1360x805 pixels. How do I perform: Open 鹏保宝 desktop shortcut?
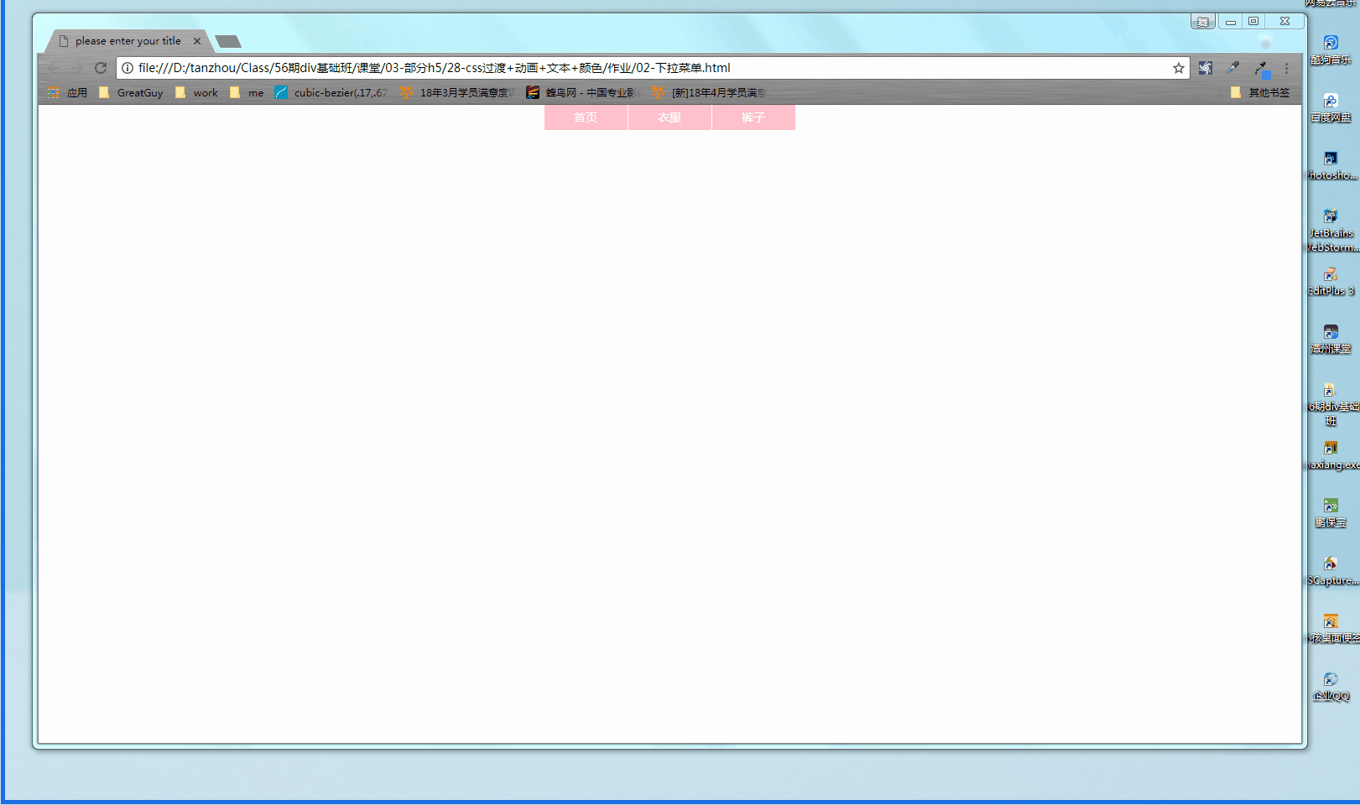coord(1331,512)
